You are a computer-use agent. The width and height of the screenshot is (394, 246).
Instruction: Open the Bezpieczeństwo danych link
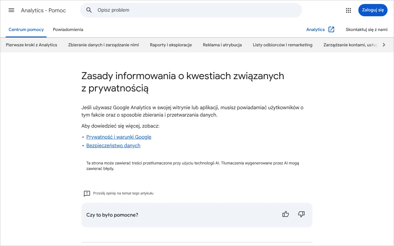click(x=113, y=145)
